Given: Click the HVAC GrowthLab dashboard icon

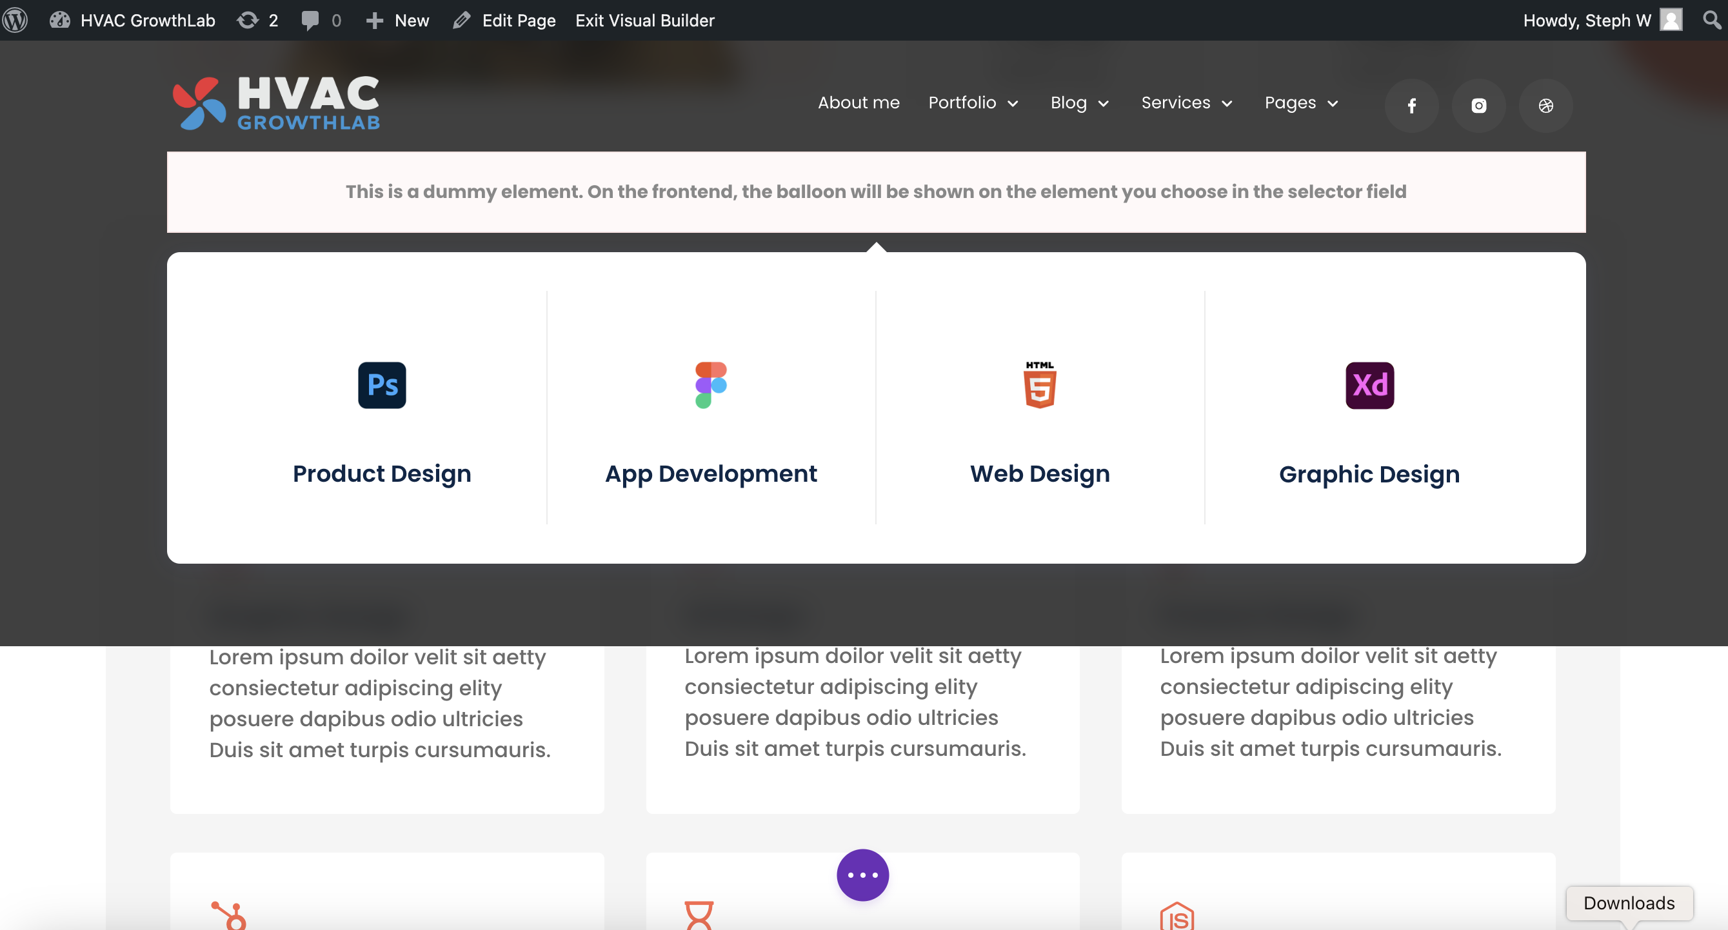Looking at the screenshot, I should (x=60, y=20).
